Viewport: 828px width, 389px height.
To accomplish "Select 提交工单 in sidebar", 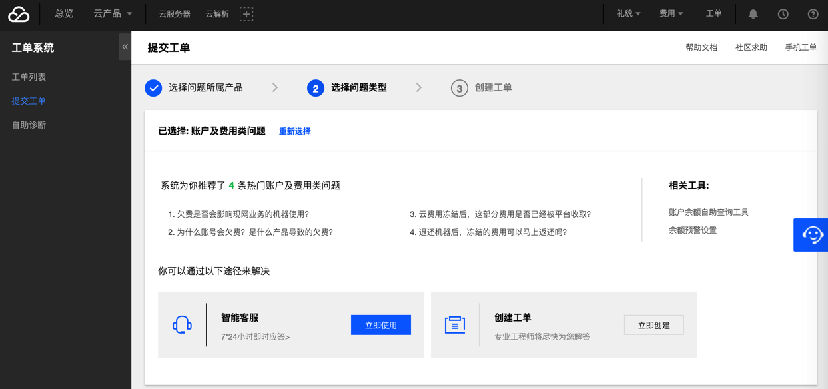I will [x=29, y=101].
